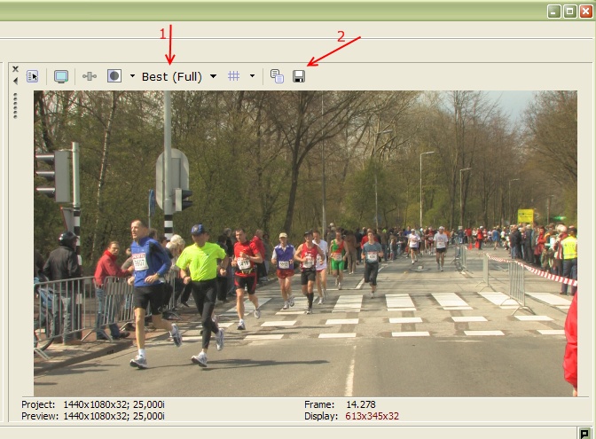Click the panel drag handle dots
Image resolution: width=596 pixels, height=439 pixels.
tap(15, 106)
